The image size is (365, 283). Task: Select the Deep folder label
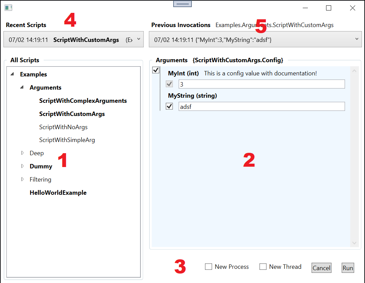click(37, 153)
